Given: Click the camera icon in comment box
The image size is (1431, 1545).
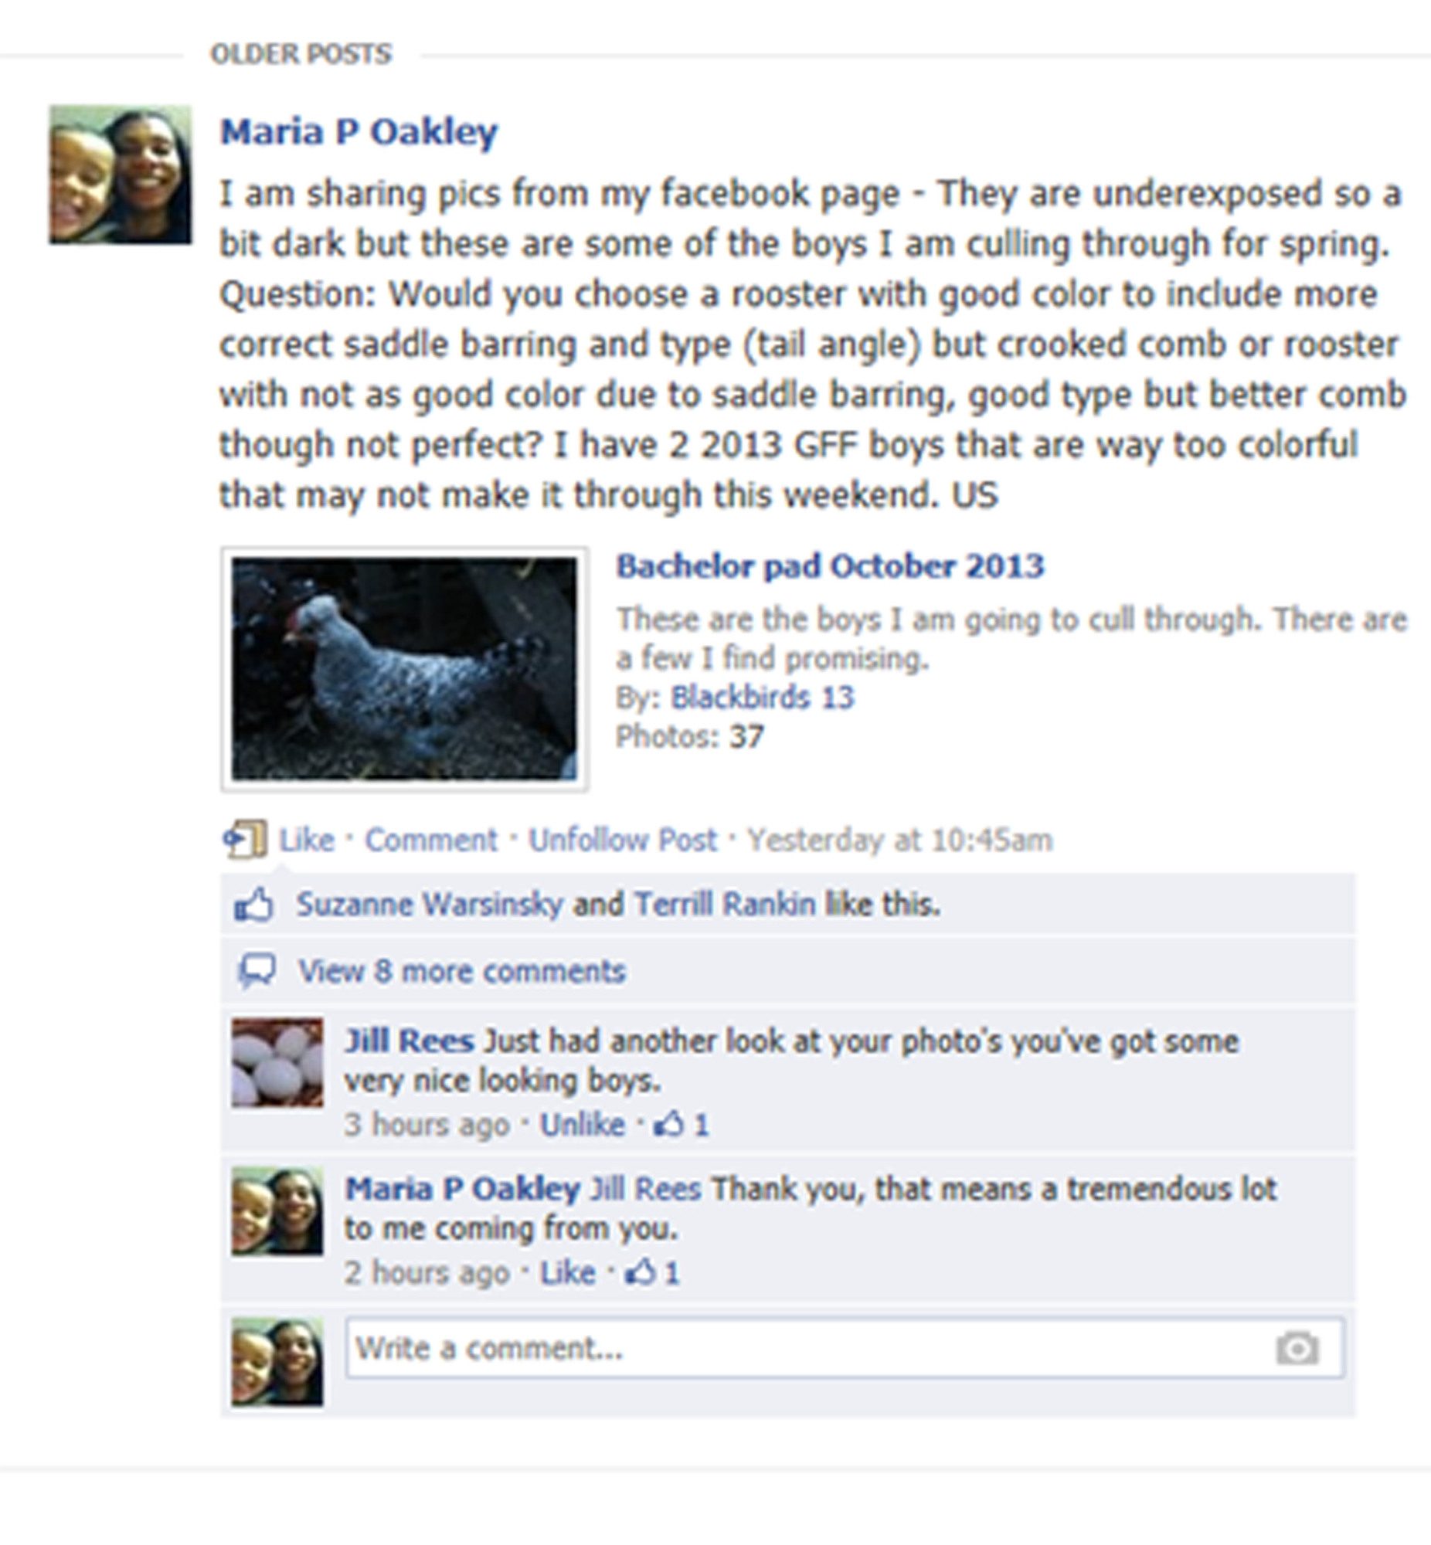Looking at the screenshot, I should 1297,1349.
